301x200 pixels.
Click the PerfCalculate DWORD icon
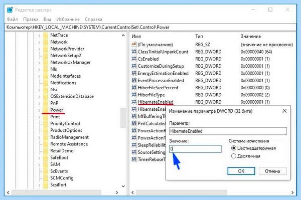coord(134,123)
